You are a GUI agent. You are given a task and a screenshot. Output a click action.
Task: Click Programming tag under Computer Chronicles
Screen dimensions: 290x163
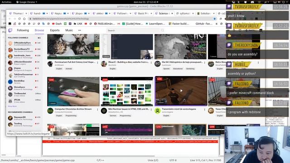pyautogui.click(x=71, y=115)
